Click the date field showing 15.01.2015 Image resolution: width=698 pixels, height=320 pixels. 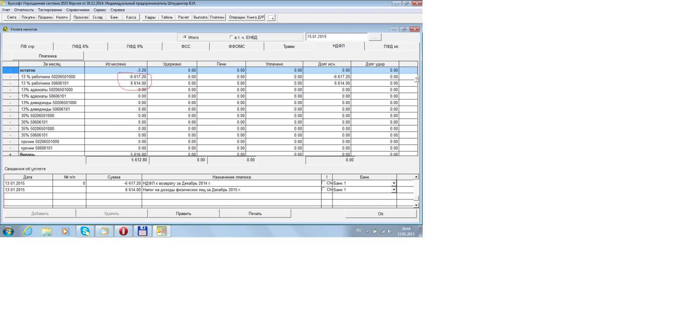(x=336, y=37)
